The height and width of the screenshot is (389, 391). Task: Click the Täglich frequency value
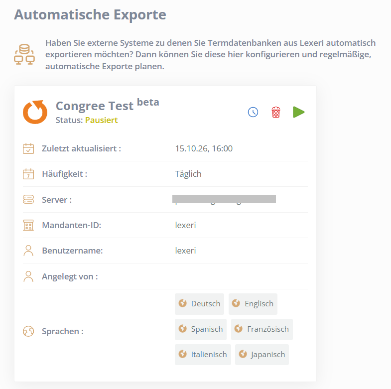pos(188,174)
